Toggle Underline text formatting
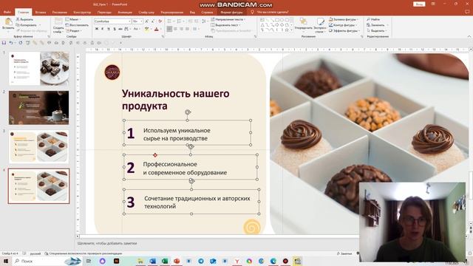 pyautogui.click(x=109, y=29)
